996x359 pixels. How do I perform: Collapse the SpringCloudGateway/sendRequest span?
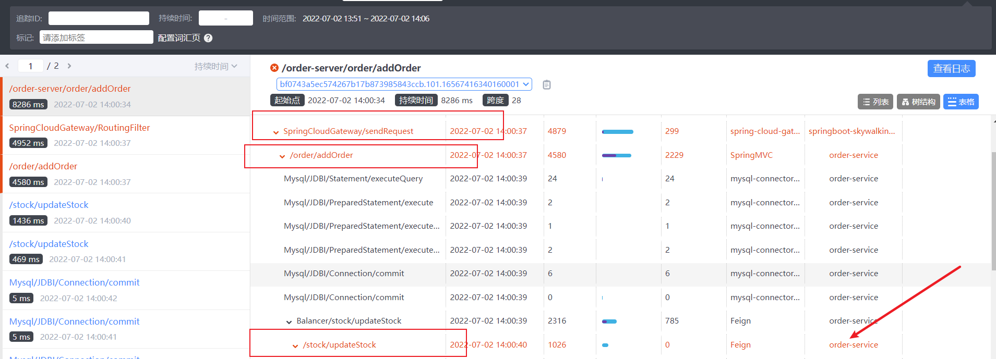[276, 132]
